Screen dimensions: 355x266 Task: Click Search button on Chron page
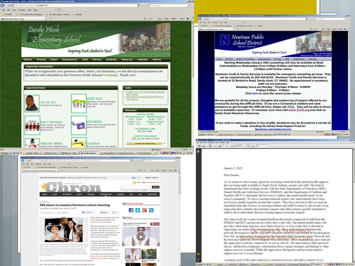(x=156, y=187)
